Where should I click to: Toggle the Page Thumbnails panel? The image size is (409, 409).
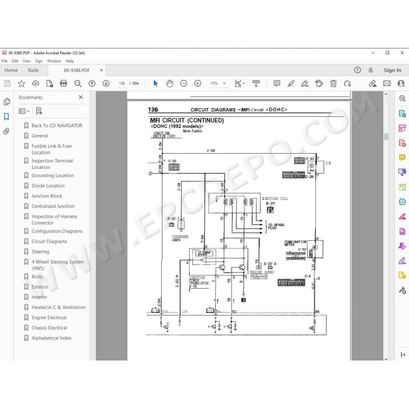click(x=7, y=102)
